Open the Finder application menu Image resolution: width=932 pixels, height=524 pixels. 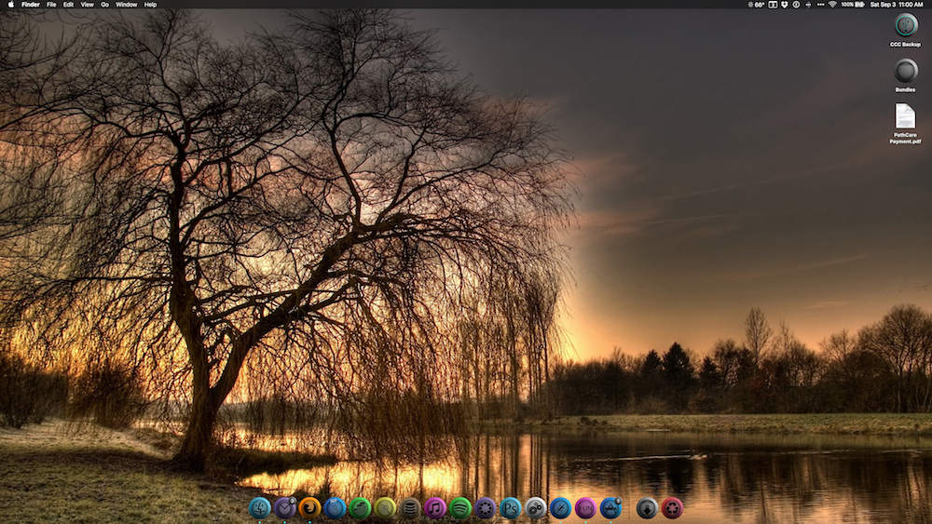click(31, 4)
